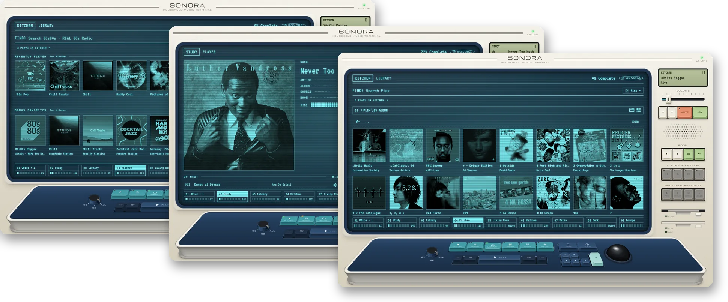Image resolution: width=728 pixels, height=302 pixels.
Task: Select the next room arrow key
Action: tap(677, 154)
